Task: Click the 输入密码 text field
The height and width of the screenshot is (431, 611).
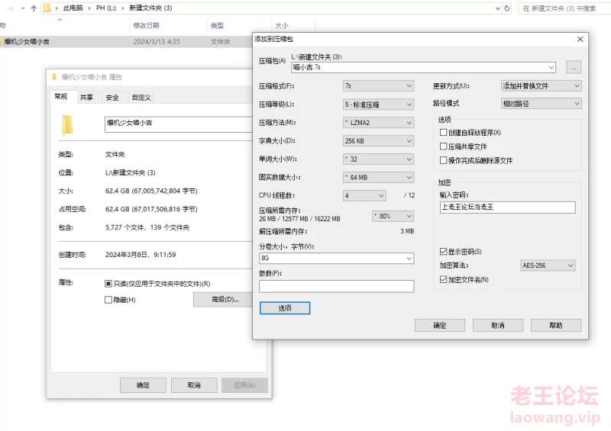Action: [507, 207]
